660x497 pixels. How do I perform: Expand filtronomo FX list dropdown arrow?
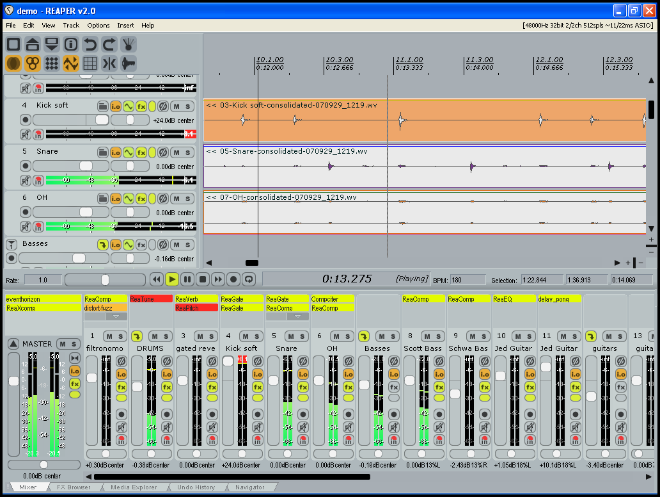click(x=116, y=316)
